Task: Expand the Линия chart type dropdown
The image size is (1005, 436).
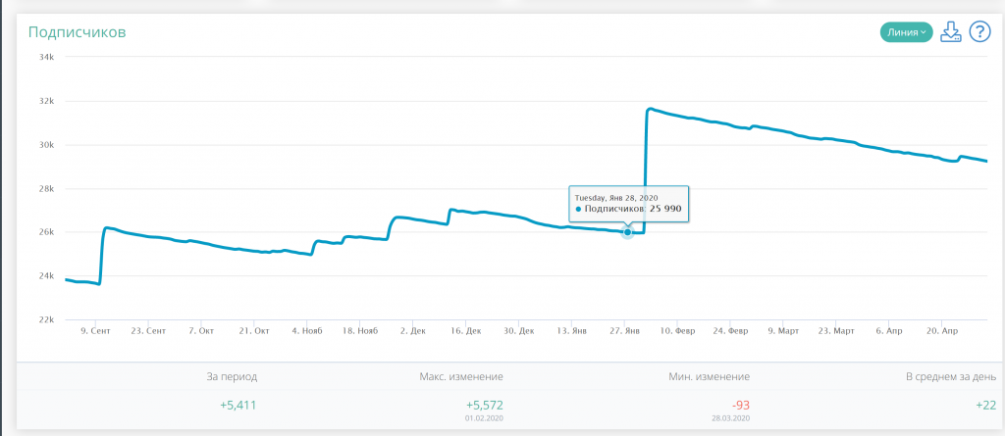Action: [905, 32]
